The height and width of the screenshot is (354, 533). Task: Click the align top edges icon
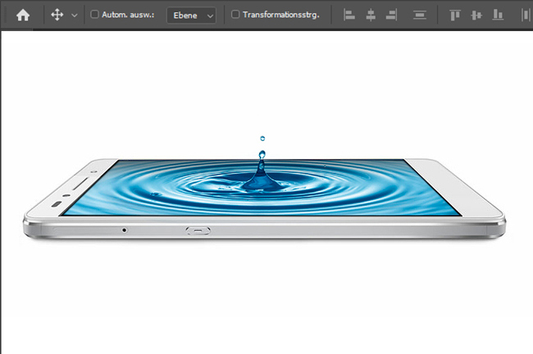click(x=456, y=15)
